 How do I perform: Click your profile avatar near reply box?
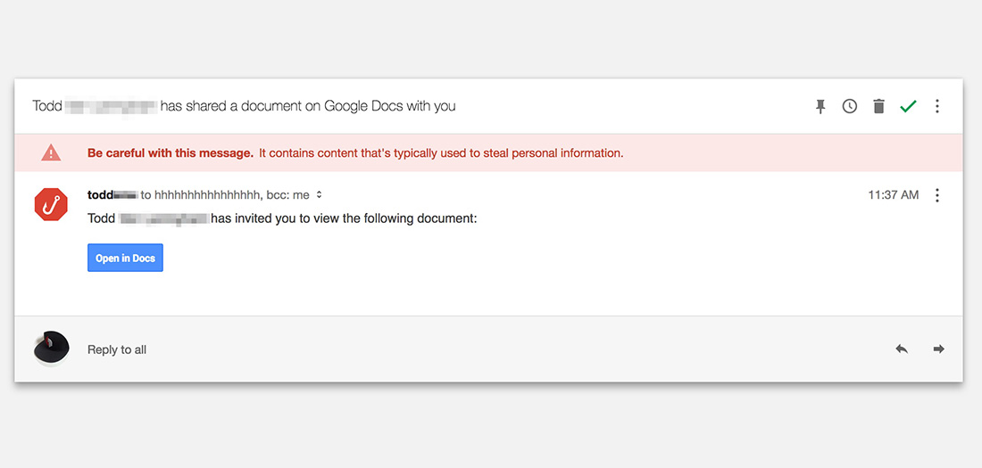51,349
